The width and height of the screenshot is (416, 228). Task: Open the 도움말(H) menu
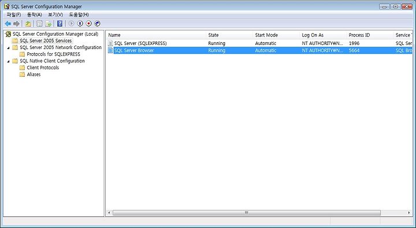point(79,14)
